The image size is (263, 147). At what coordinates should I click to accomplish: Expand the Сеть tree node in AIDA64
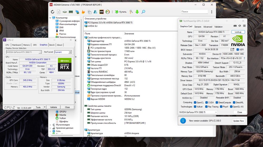[50, 131]
